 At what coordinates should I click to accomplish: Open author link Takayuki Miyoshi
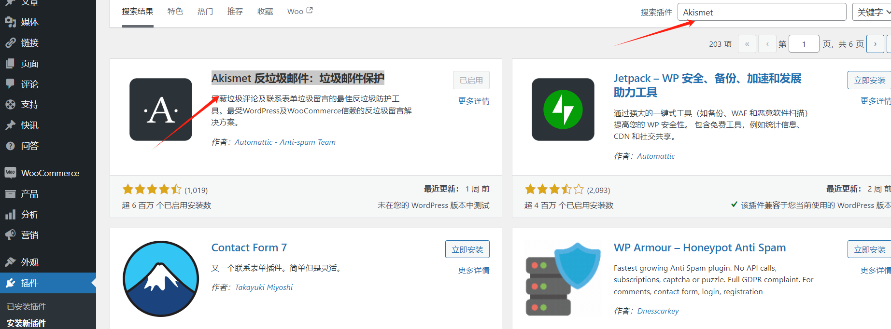(264, 287)
